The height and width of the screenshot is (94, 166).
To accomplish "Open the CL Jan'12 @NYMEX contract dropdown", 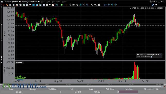I will pos(20,2).
